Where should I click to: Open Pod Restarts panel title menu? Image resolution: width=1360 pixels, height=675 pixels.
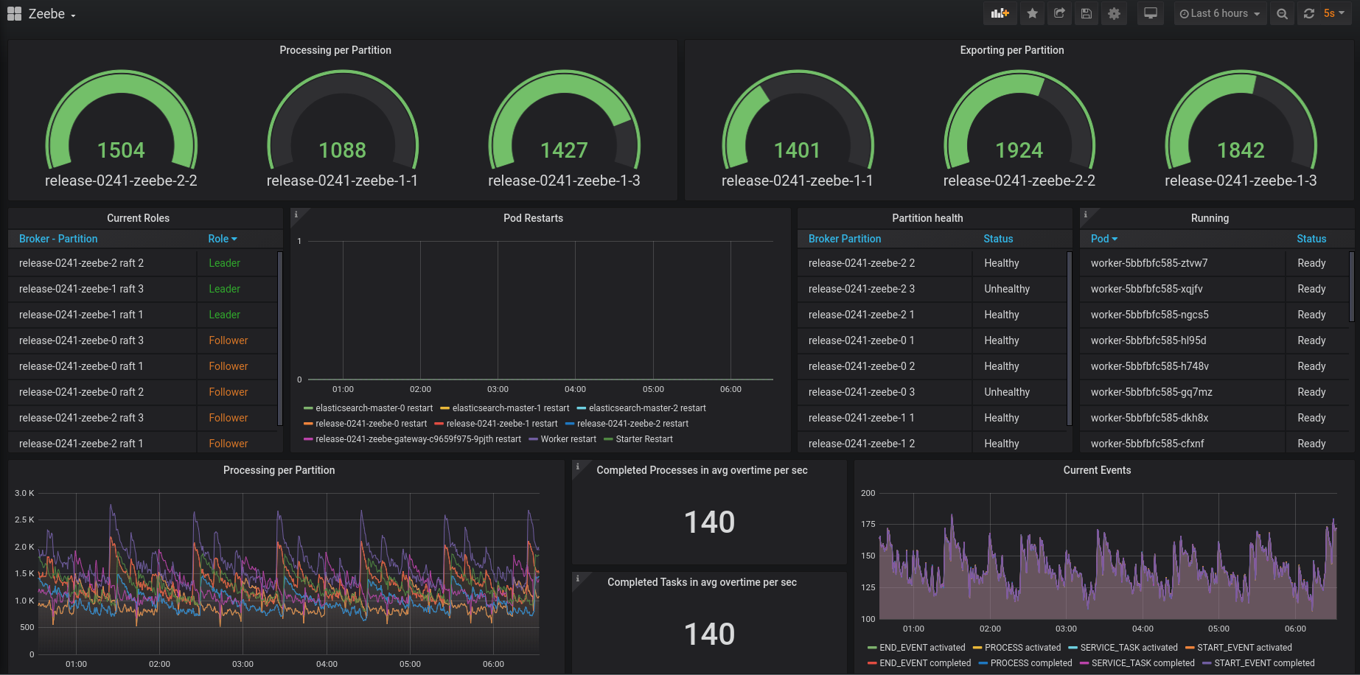point(533,218)
